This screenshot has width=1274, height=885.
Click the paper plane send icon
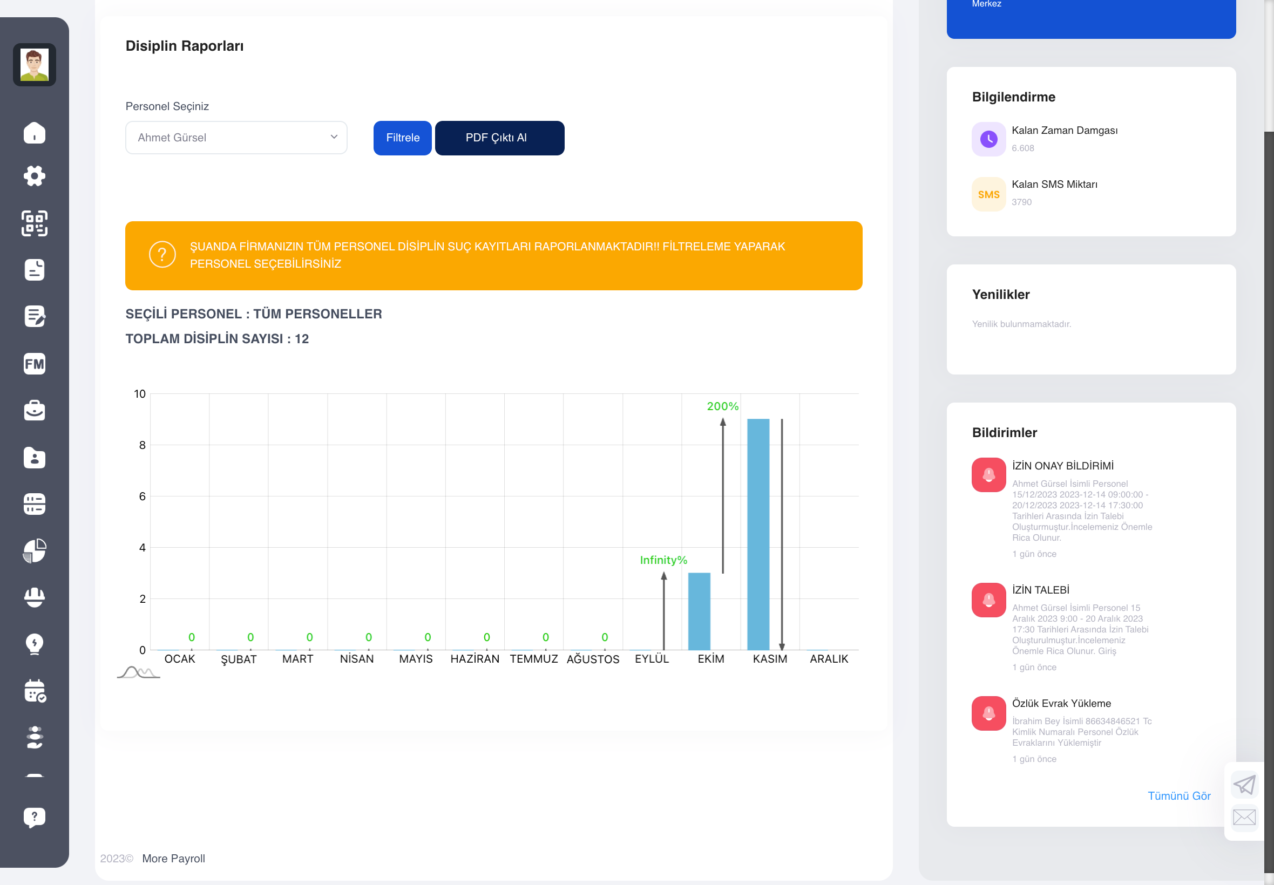pos(1244,785)
